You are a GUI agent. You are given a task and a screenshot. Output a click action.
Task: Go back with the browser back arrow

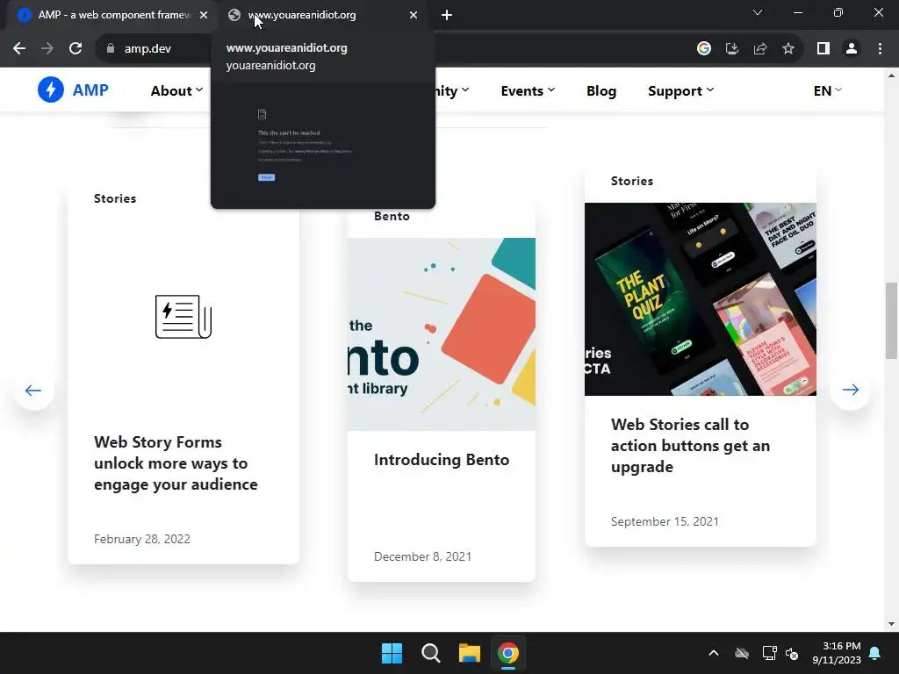click(19, 49)
